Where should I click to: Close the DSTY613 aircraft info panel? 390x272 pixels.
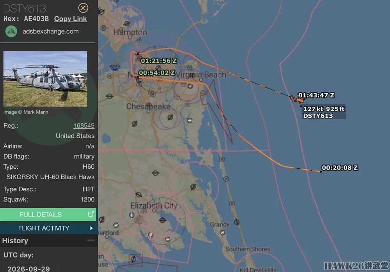pyautogui.click(x=83, y=8)
